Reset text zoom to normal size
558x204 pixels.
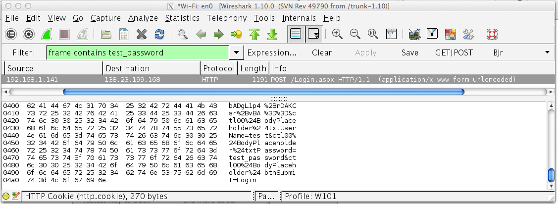pos(373,34)
